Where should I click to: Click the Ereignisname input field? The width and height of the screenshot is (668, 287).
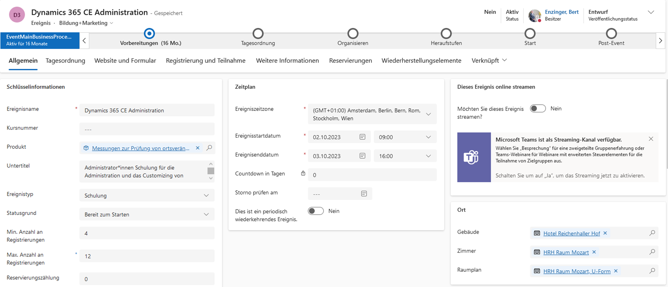click(x=147, y=110)
